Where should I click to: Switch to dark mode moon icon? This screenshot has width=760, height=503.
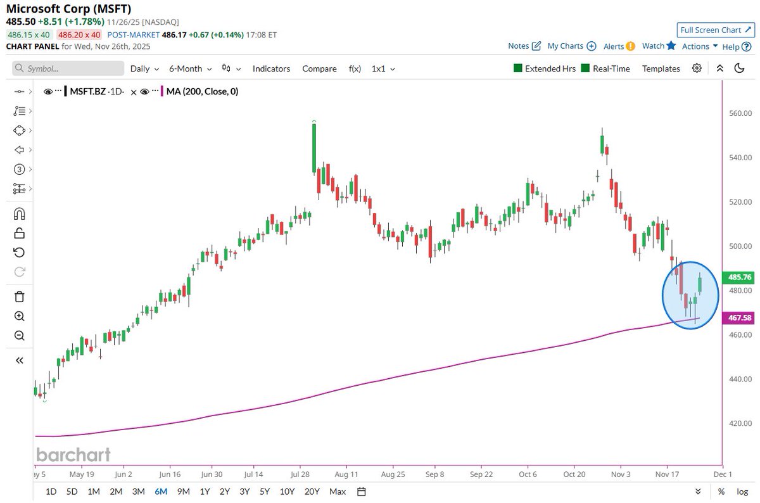pos(739,68)
